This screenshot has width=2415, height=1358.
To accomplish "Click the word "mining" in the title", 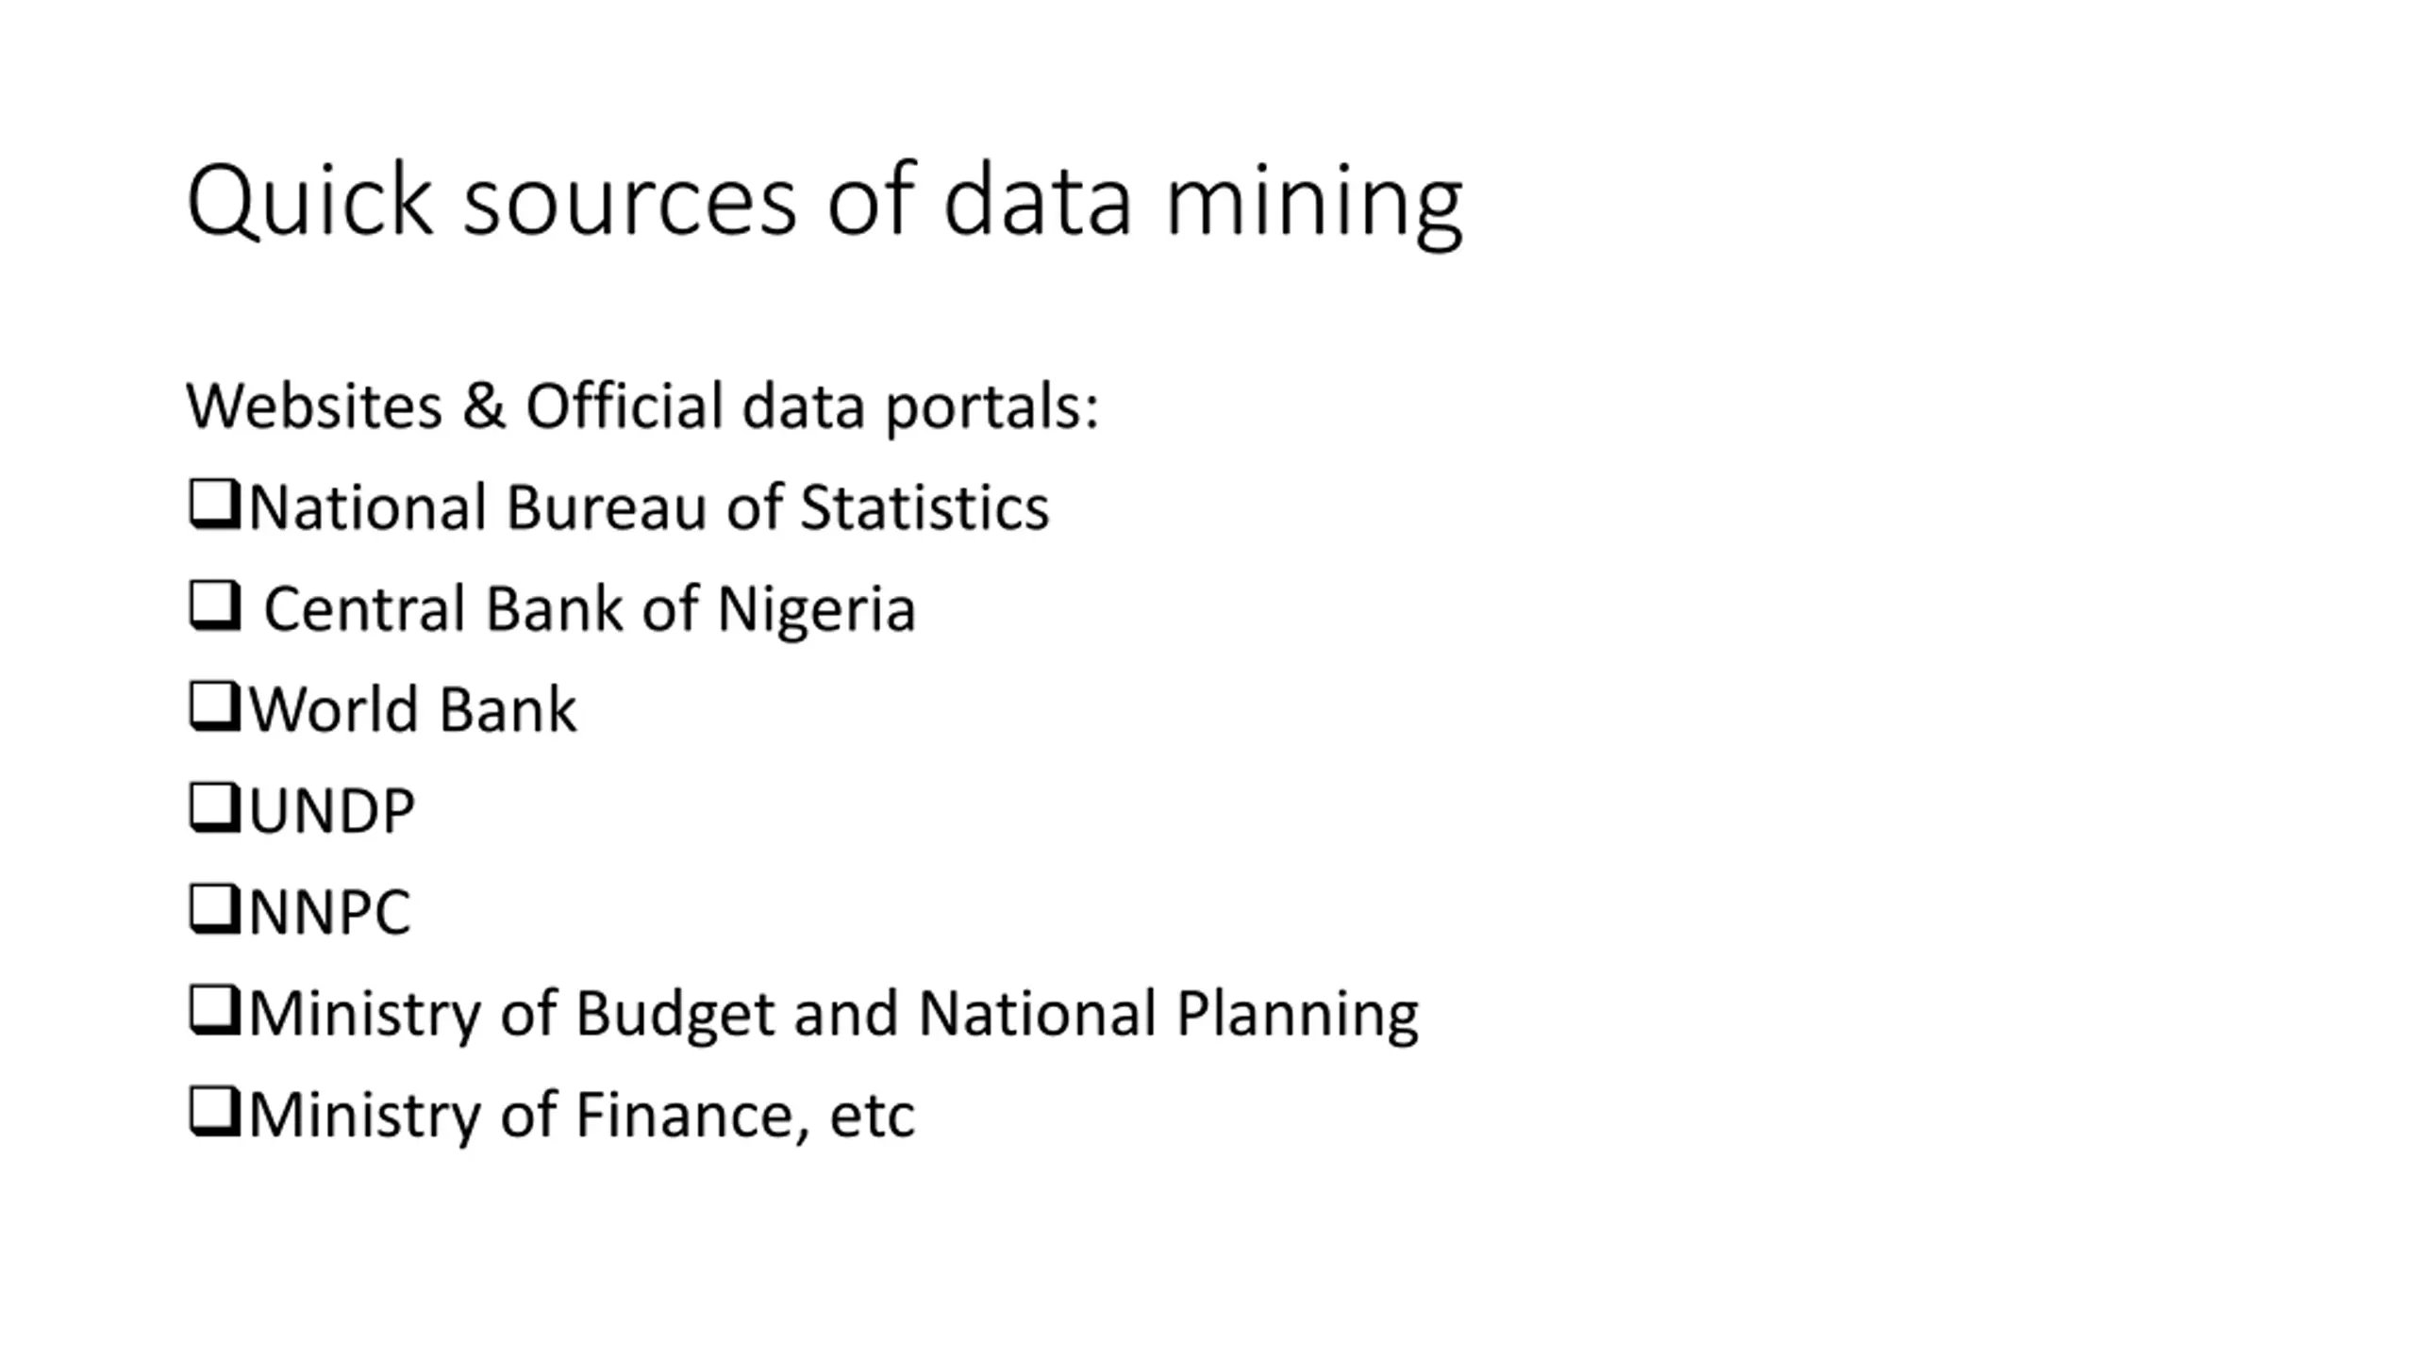I will (1314, 202).
